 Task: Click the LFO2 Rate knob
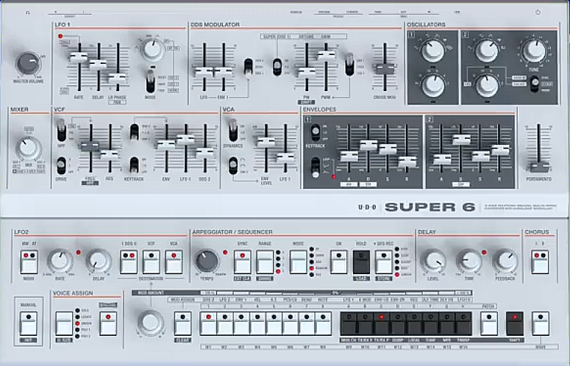(x=60, y=261)
